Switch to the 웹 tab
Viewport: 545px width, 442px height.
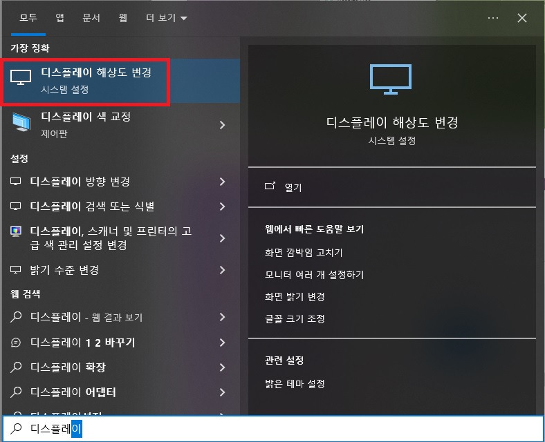[x=123, y=18]
